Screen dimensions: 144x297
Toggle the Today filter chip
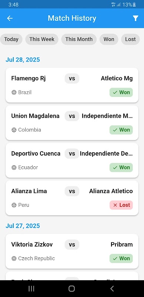coord(11,39)
